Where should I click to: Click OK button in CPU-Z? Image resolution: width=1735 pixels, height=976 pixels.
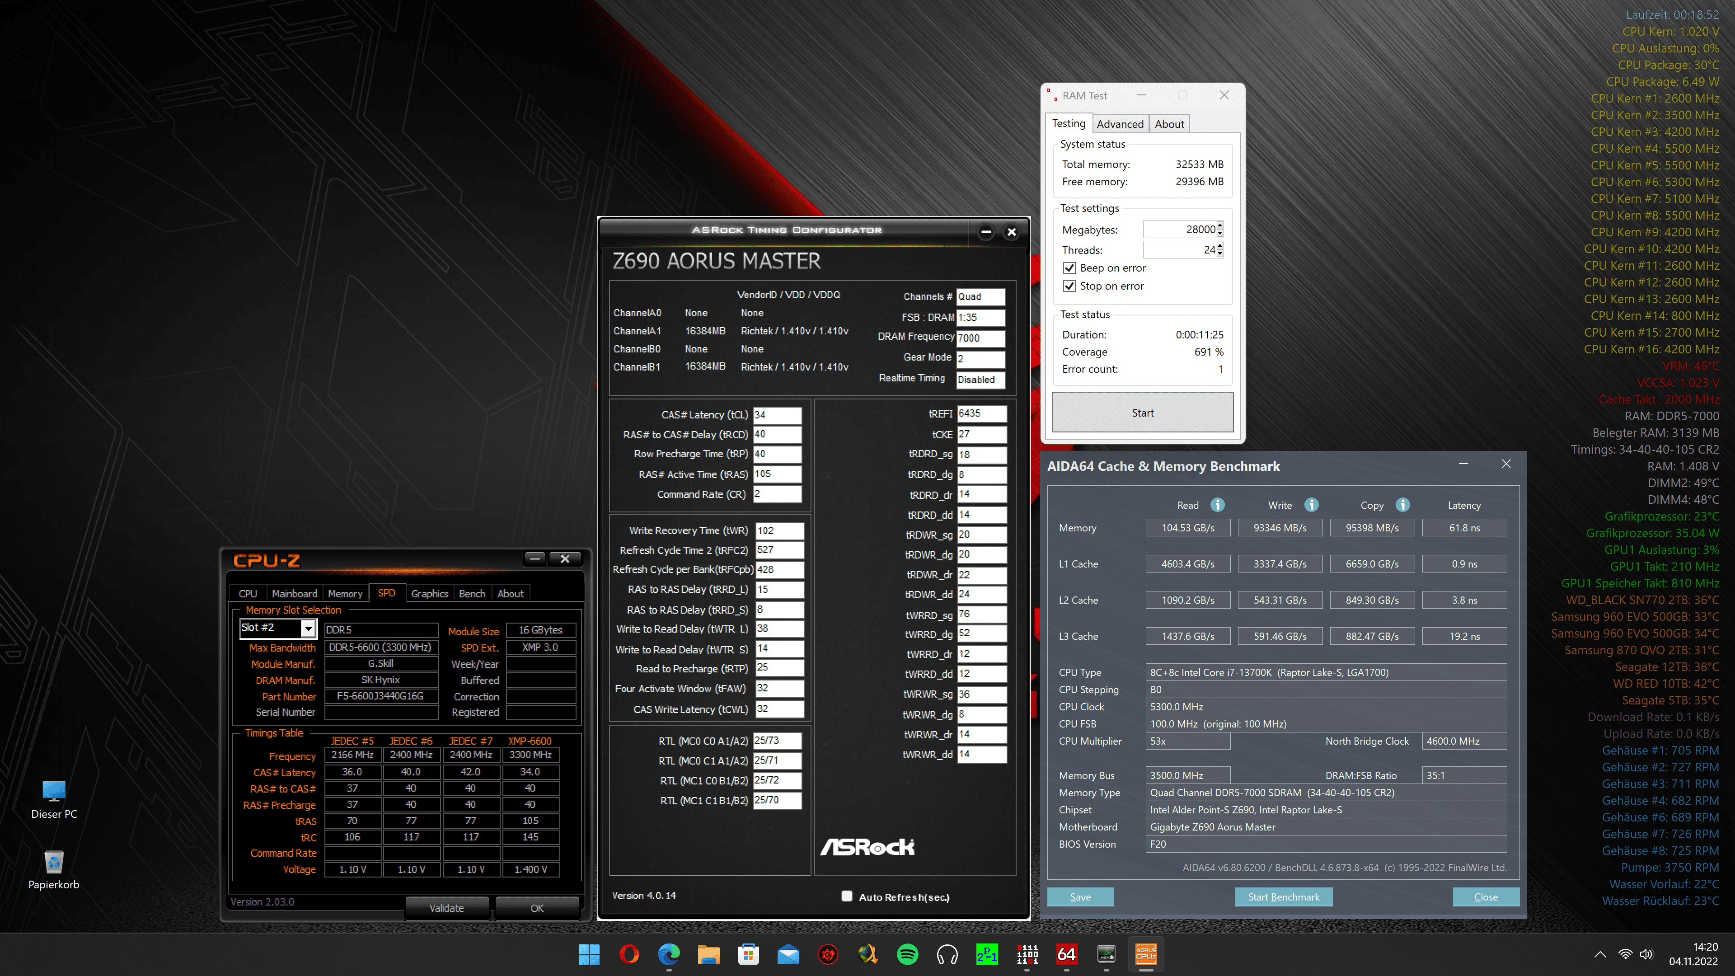[x=537, y=907]
